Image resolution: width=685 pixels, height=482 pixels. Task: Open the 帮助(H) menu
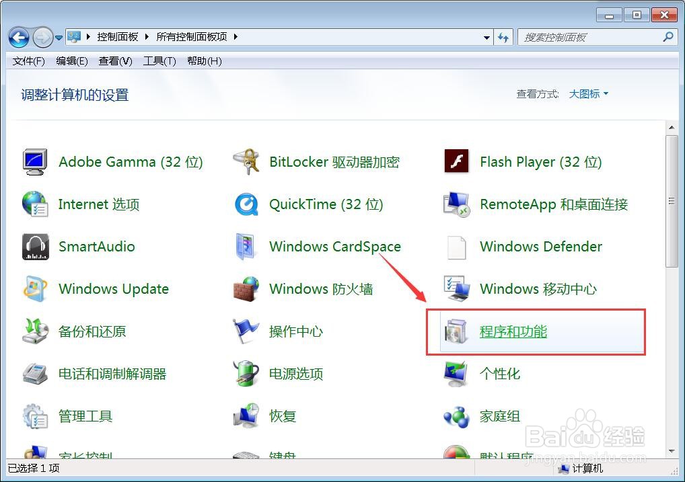(x=205, y=61)
